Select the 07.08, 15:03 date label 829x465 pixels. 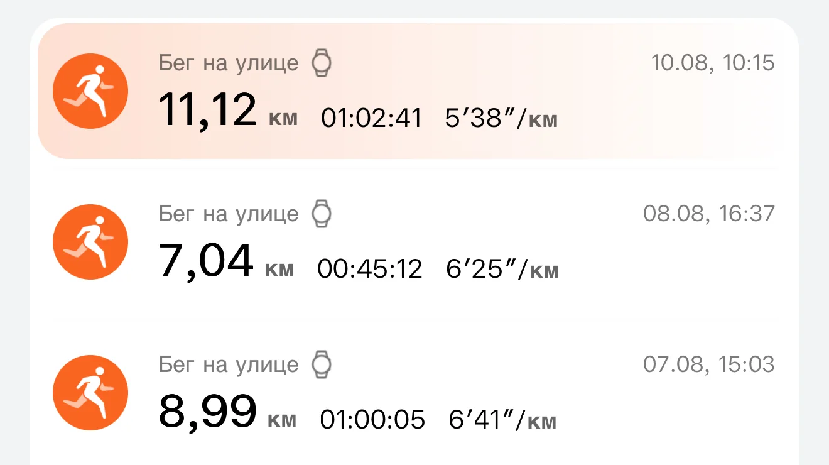tap(709, 364)
